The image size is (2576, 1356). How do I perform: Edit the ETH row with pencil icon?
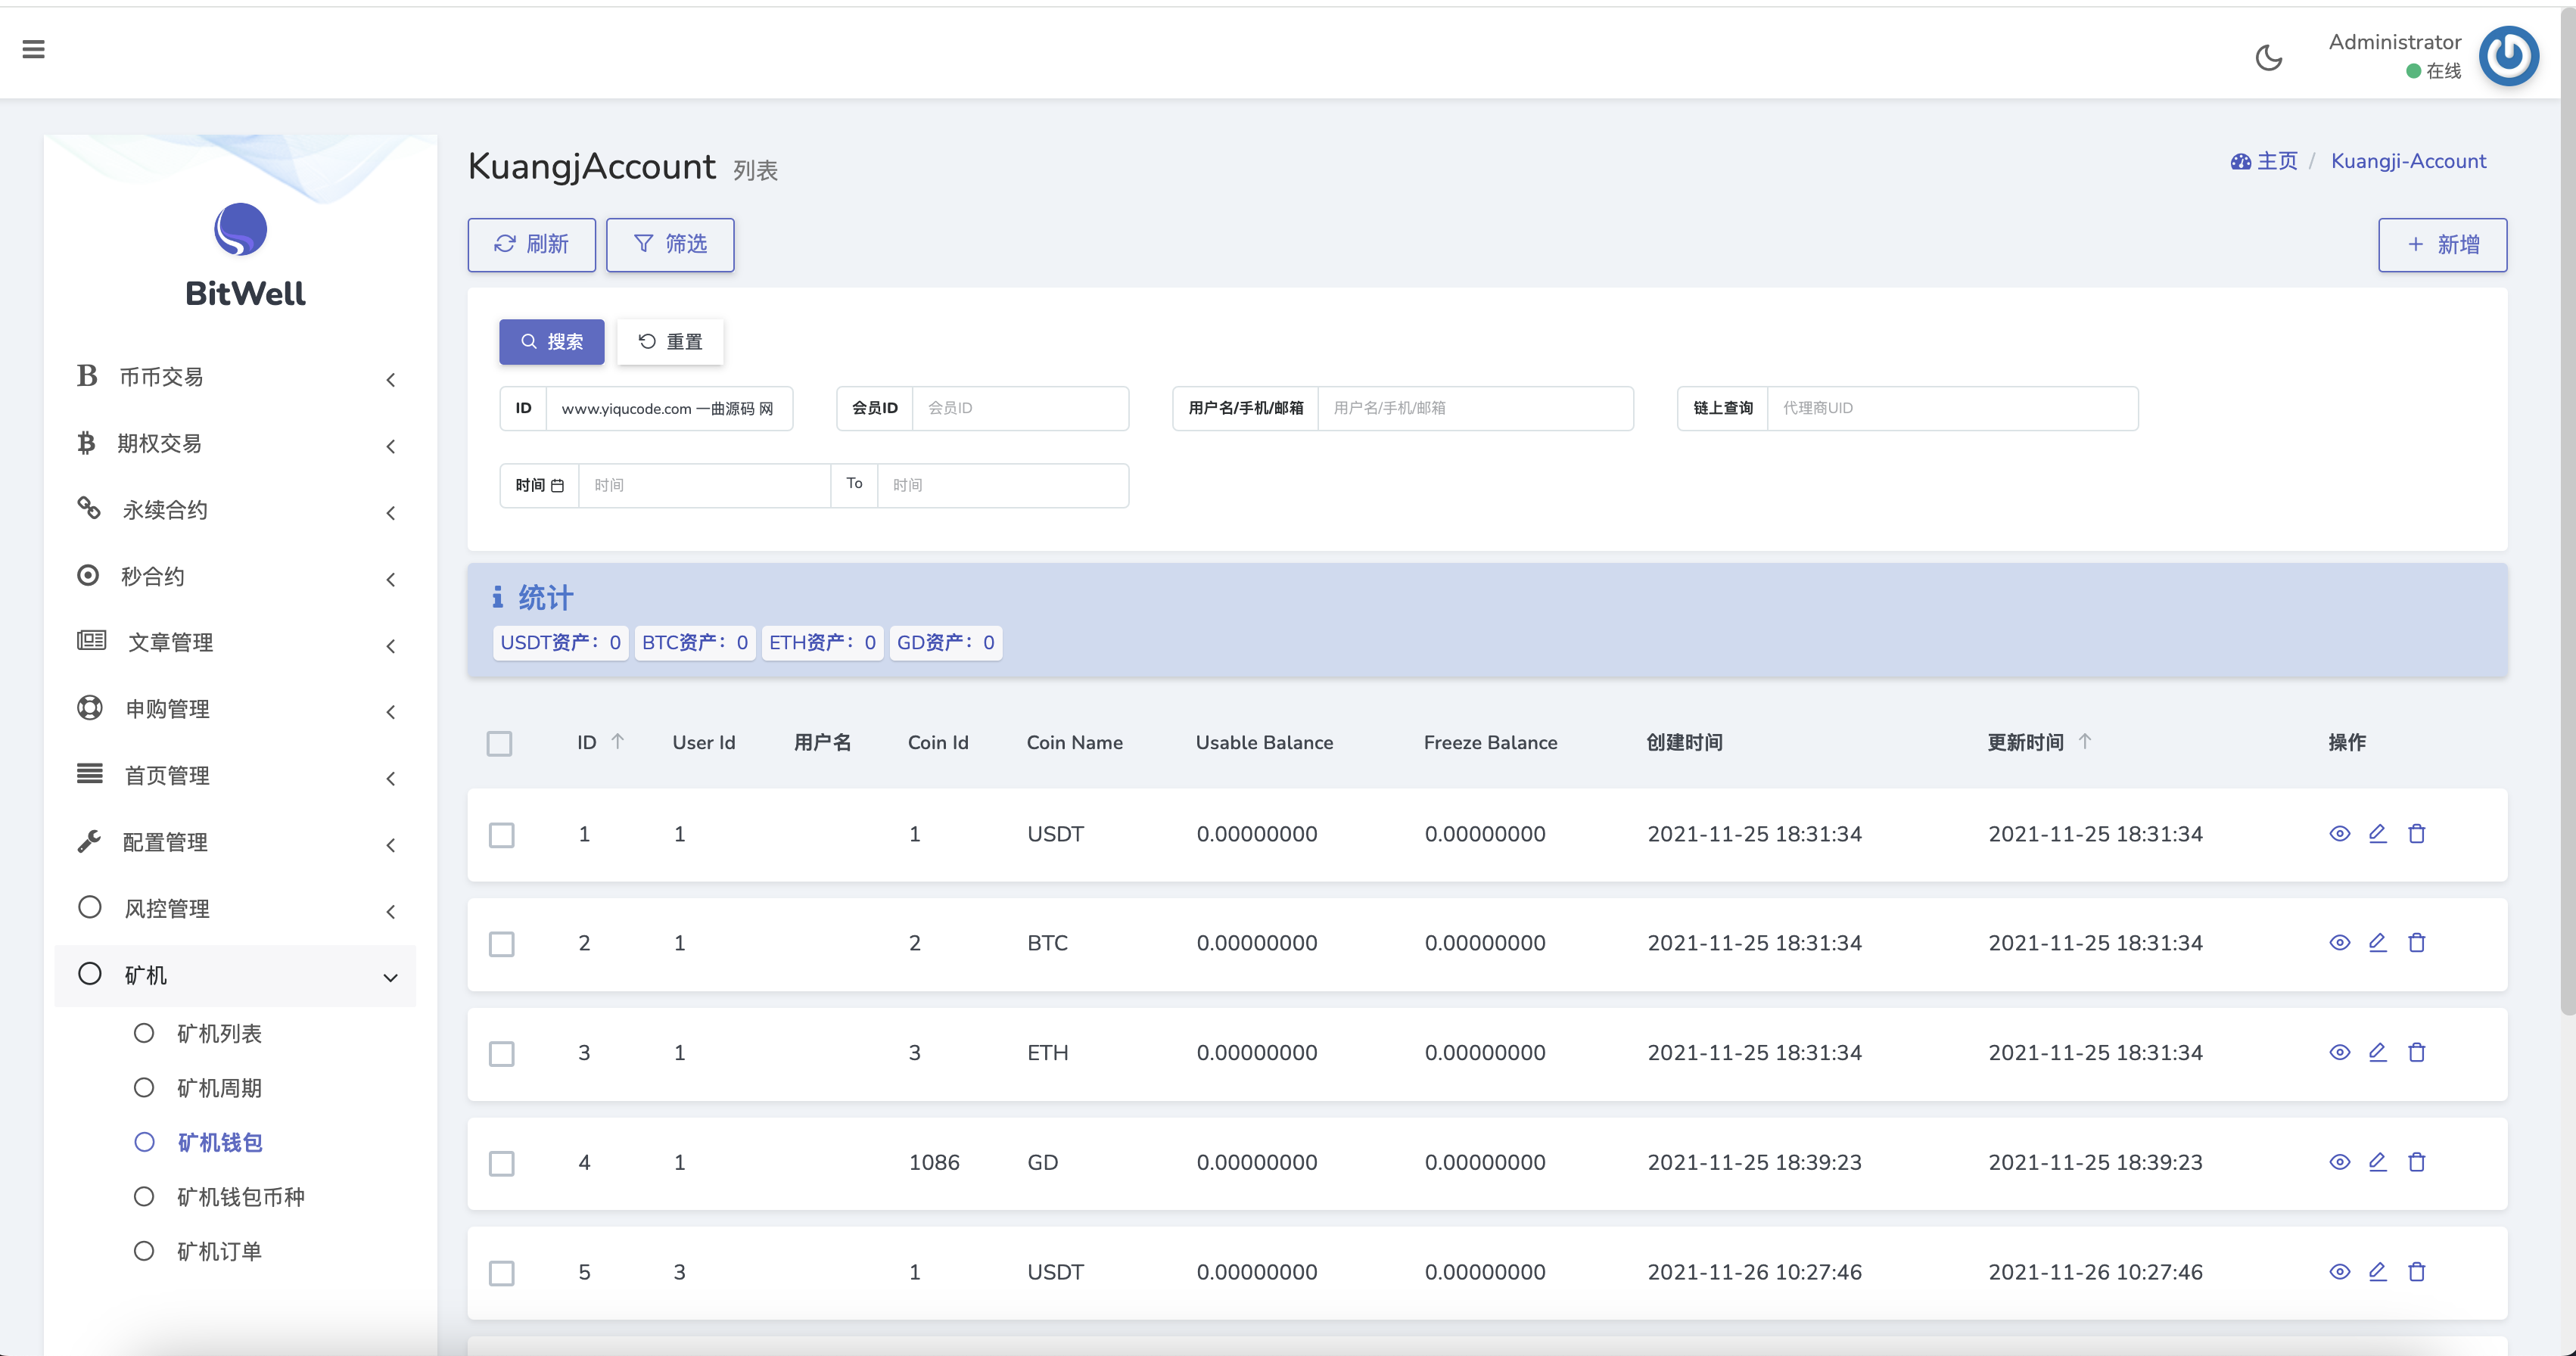click(2377, 1052)
